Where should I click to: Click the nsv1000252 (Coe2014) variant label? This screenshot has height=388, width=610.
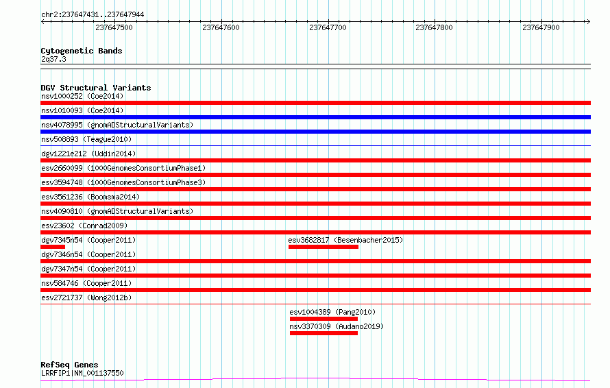(82, 96)
